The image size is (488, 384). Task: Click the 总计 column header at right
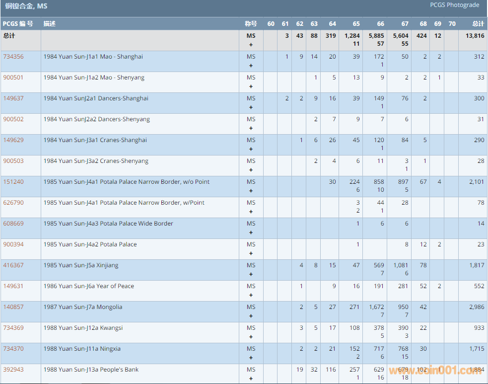pos(478,24)
